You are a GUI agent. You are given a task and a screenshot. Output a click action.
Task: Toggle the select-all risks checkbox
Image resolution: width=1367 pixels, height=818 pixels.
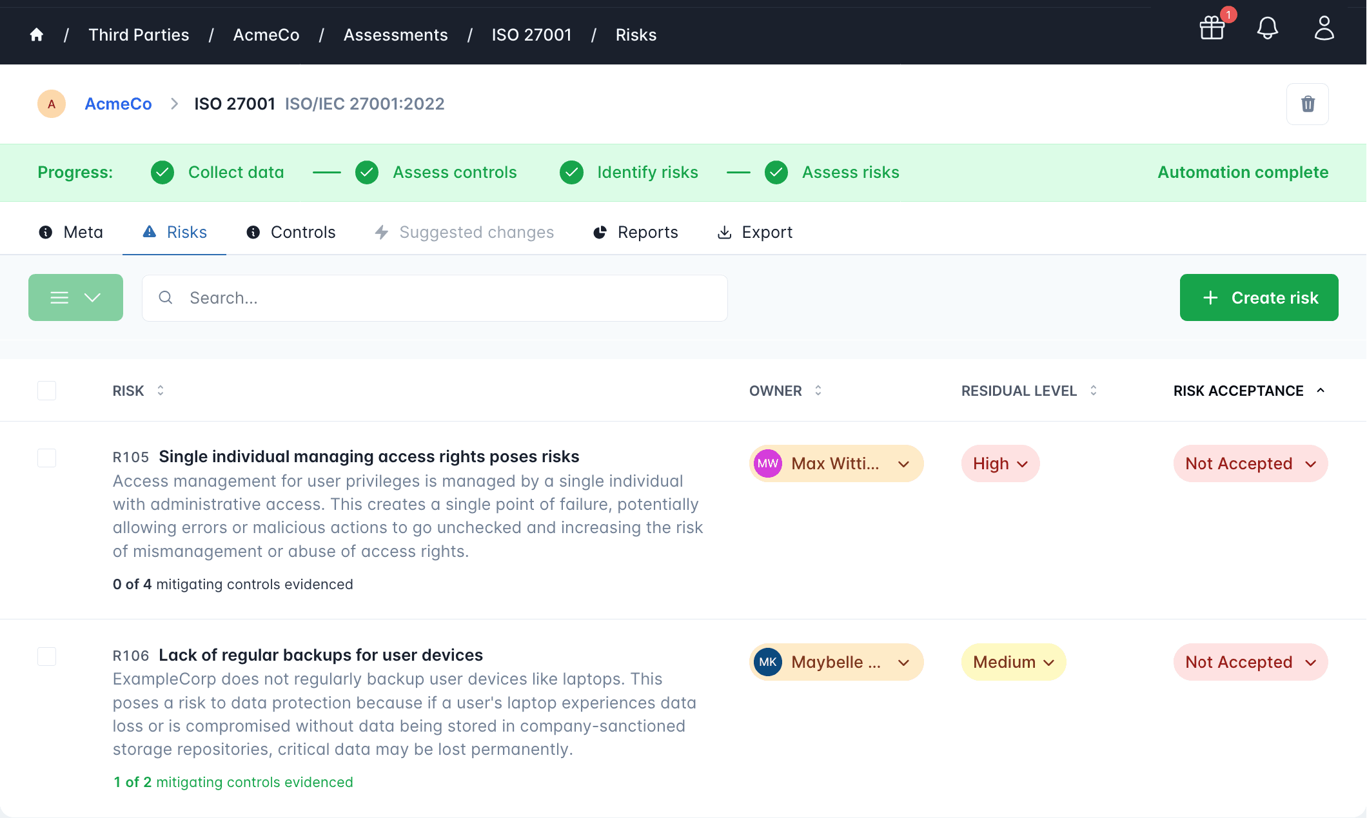click(x=46, y=391)
